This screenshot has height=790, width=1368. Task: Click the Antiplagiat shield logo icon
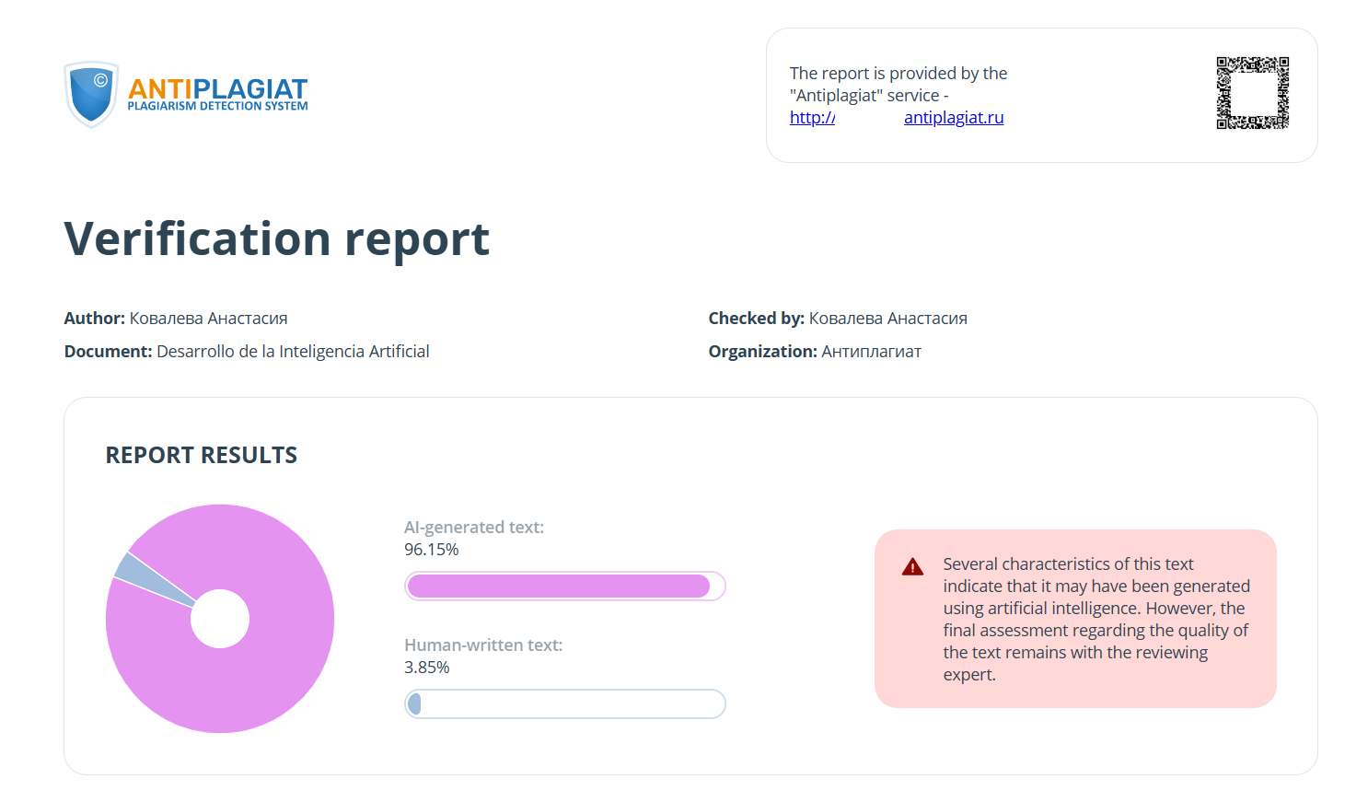pos(91,94)
